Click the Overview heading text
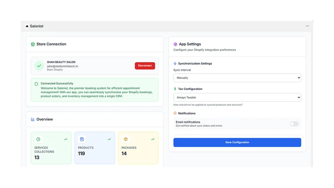Image resolution: width=334 pixels, height=188 pixels. (45, 119)
